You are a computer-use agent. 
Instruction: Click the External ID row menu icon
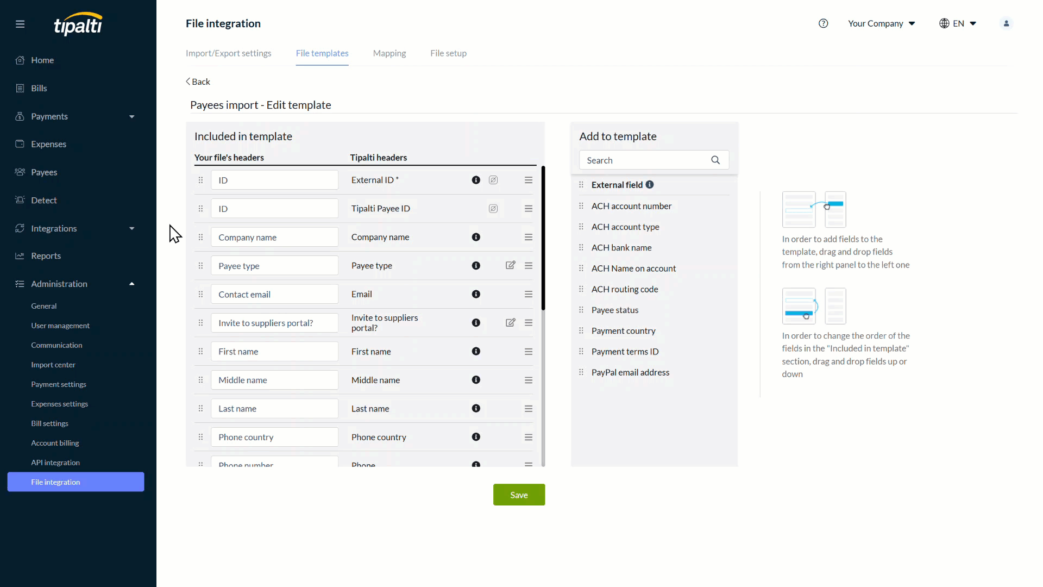(529, 180)
